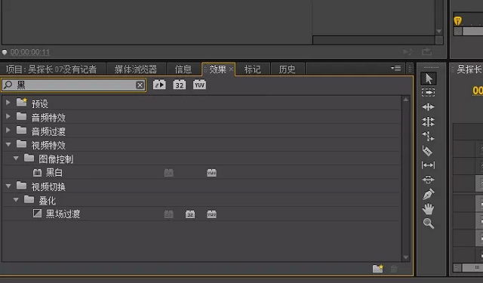Select the Razor tool
This screenshot has height=283, width=483.
click(428, 151)
